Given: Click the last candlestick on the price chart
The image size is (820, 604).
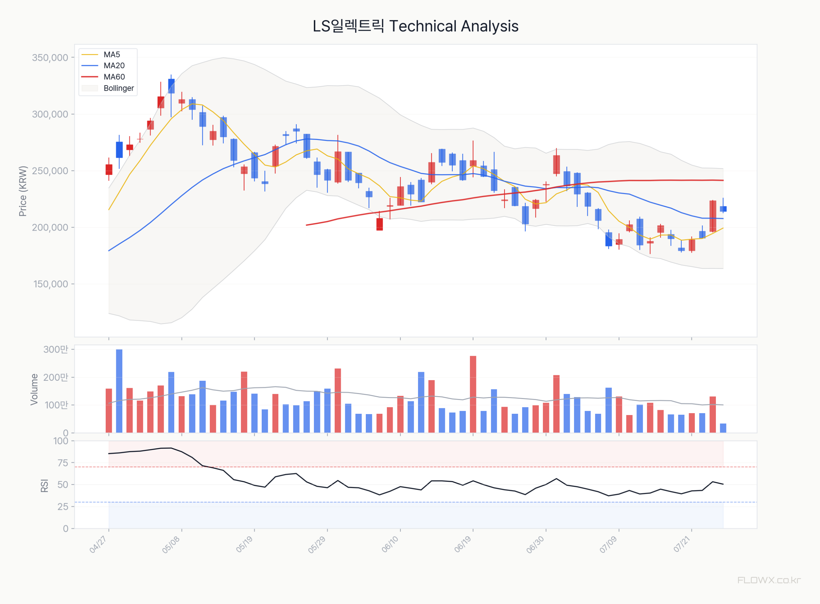Looking at the screenshot, I should [x=723, y=209].
